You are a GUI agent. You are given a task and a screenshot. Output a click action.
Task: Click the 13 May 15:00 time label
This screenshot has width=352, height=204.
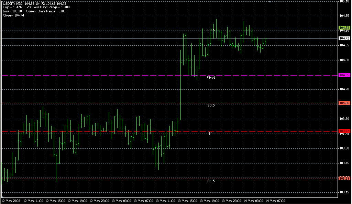[x=187, y=201]
